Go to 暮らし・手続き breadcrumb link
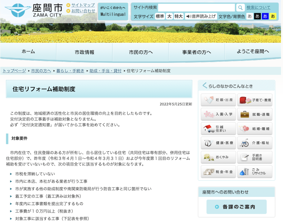The image size is (283, 222). 70,71
